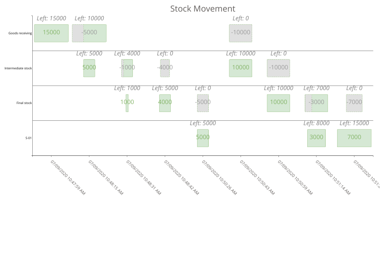Select the -4000 bar in Intermediate stock
383x279 pixels.
tap(165, 68)
